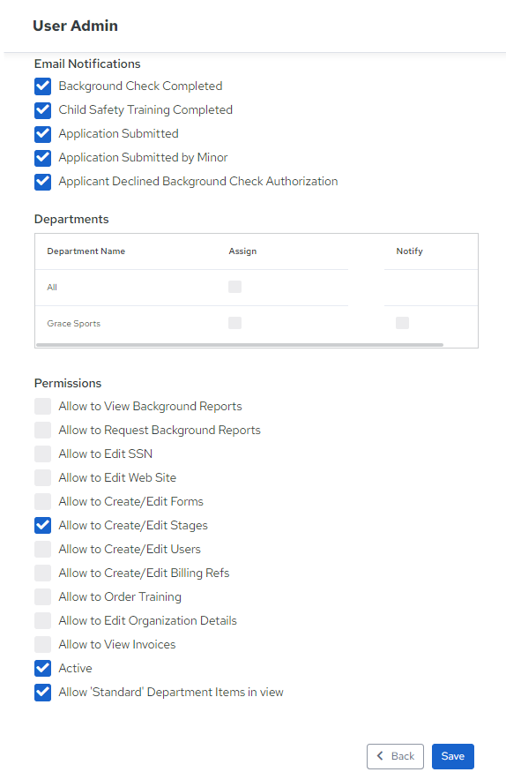
Task: Uncheck Child Safety Training Completed
Action: click(43, 110)
